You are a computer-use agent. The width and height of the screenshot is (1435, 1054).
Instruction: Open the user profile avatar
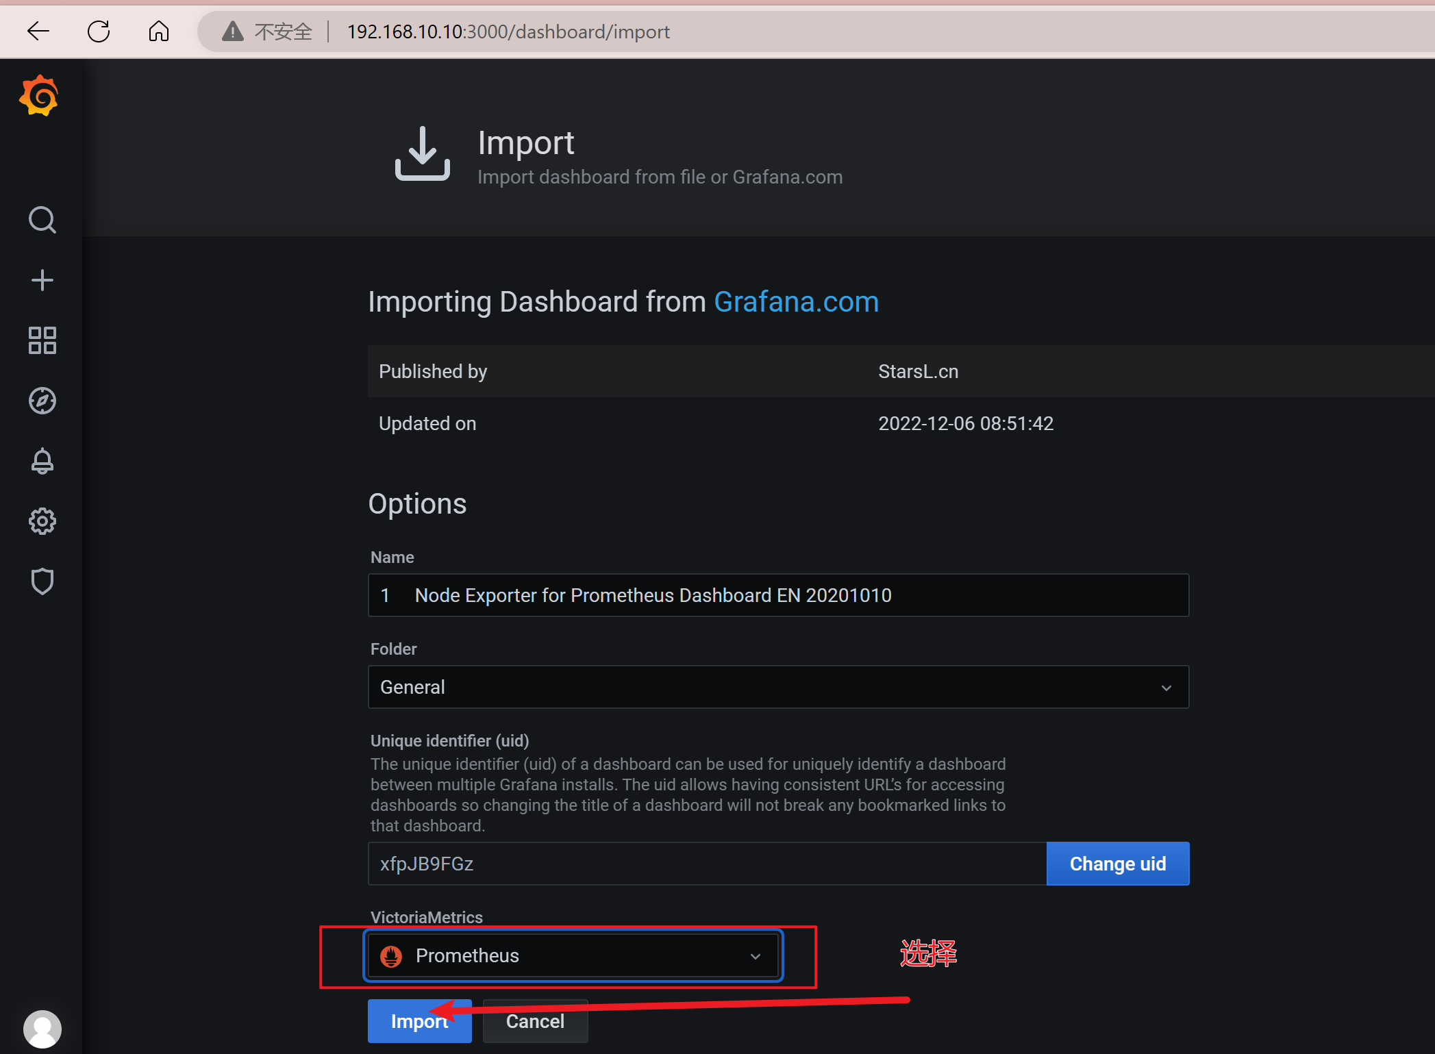[x=42, y=1029]
